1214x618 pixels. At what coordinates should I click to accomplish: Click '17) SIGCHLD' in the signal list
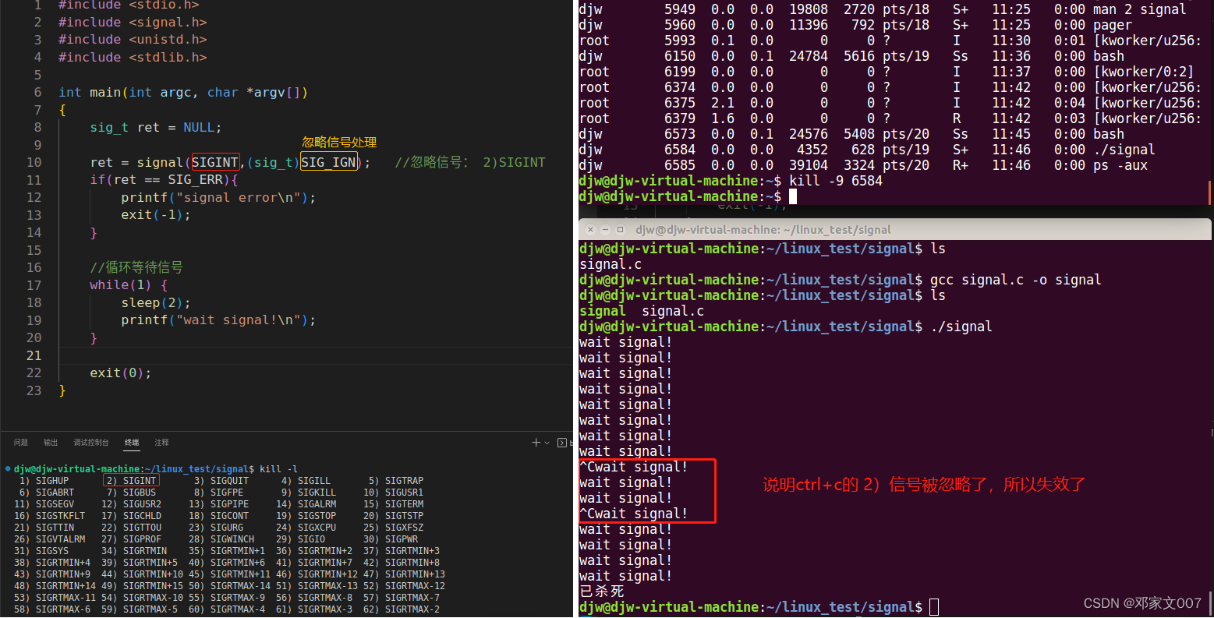(x=132, y=516)
